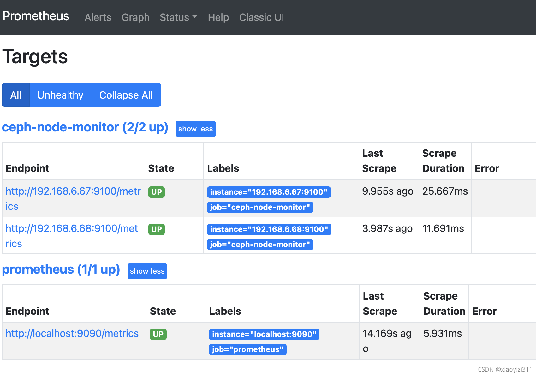The height and width of the screenshot is (376, 536).
Task: Click label instance="192.168.6.67:9100"
Action: (x=269, y=192)
